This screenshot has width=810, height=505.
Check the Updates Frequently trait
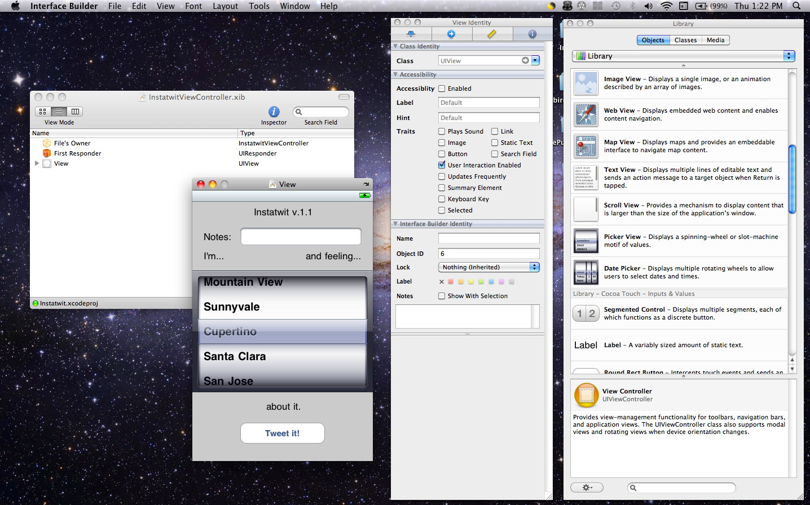442,176
